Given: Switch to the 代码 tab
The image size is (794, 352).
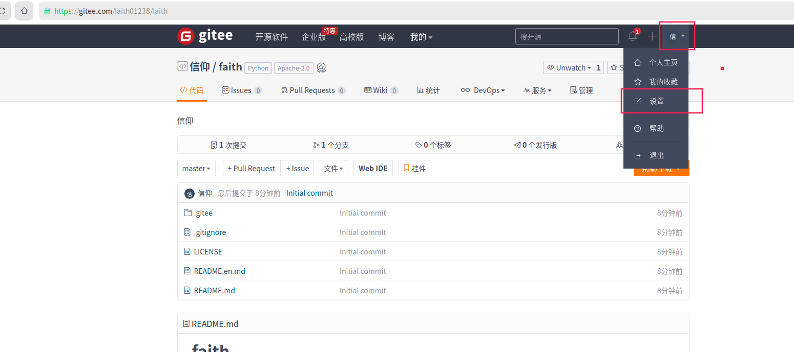Looking at the screenshot, I should click(192, 90).
